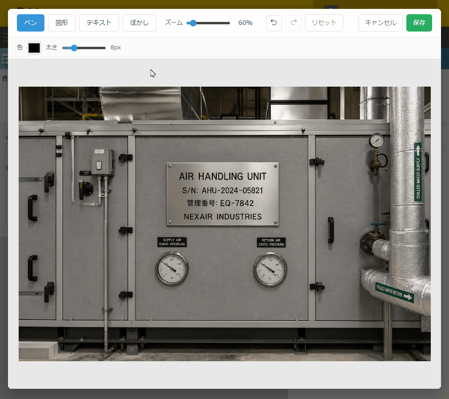
Task: Click the supply air pressure gauge in image
Action: click(x=172, y=268)
